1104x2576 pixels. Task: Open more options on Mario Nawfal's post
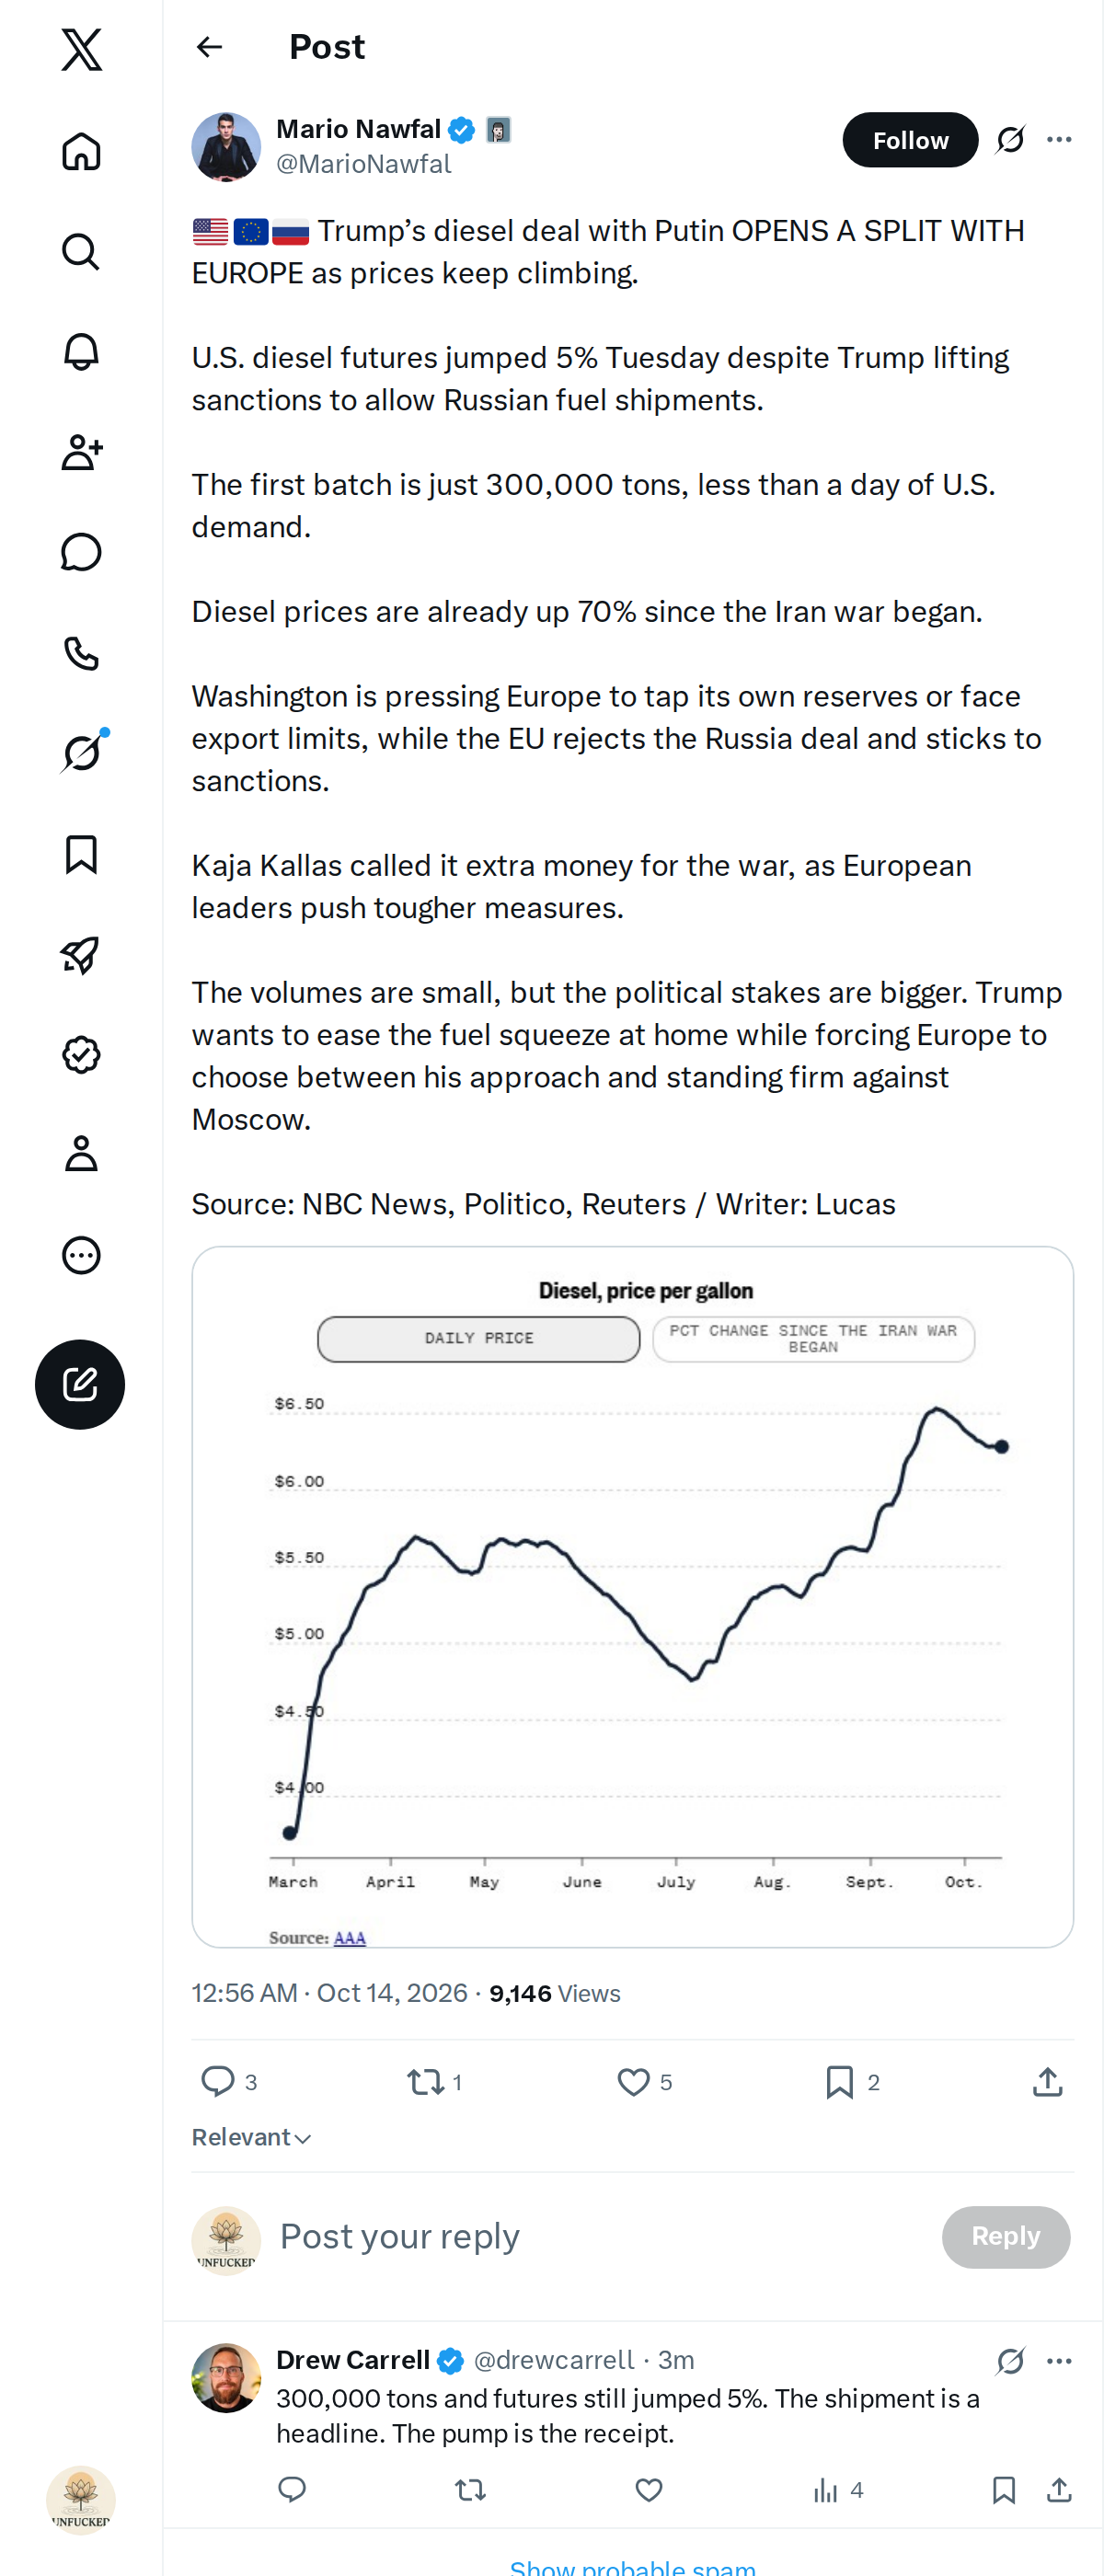pyautogui.click(x=1059, y=140)
